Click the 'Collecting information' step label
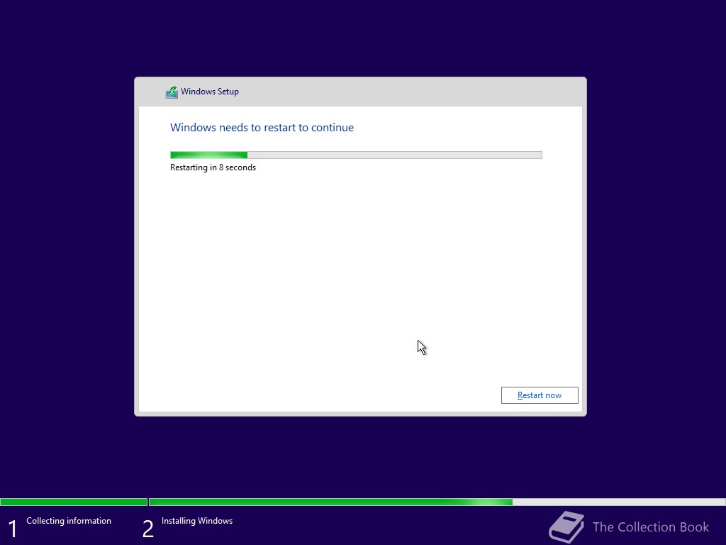This screenshot has width=726, height=545. pos(69,521)
